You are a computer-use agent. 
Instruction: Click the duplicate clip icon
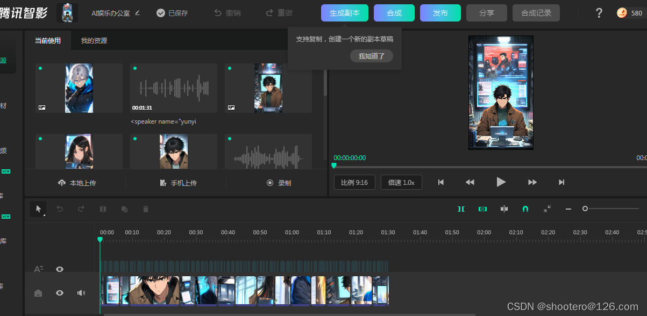click(x=124, y=209)
